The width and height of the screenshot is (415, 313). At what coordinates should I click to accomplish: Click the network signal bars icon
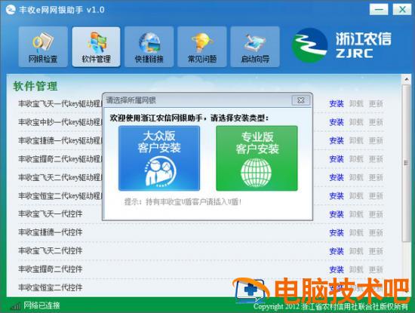15,306
